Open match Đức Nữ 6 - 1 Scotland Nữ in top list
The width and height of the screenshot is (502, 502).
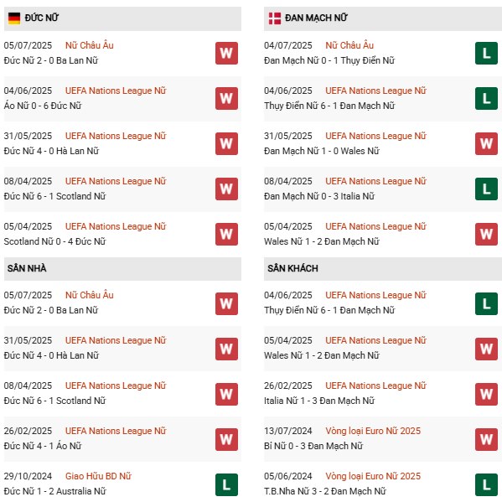tap(54, 196)
